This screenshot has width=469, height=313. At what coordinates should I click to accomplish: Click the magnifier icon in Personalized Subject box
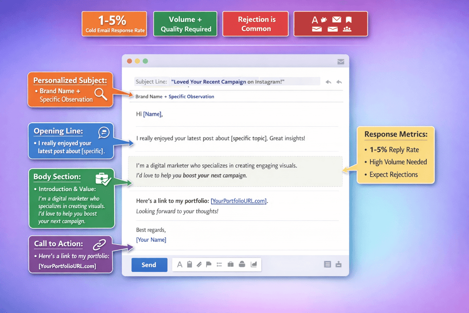coord(101,94)
